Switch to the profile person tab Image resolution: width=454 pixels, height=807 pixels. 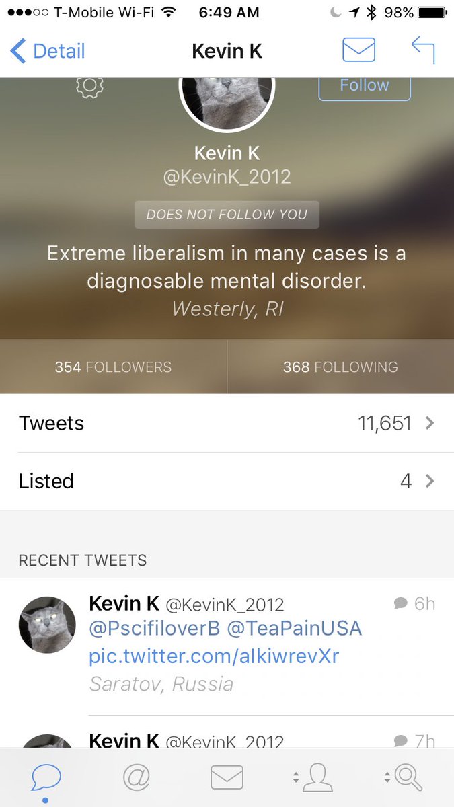[313, 777]
